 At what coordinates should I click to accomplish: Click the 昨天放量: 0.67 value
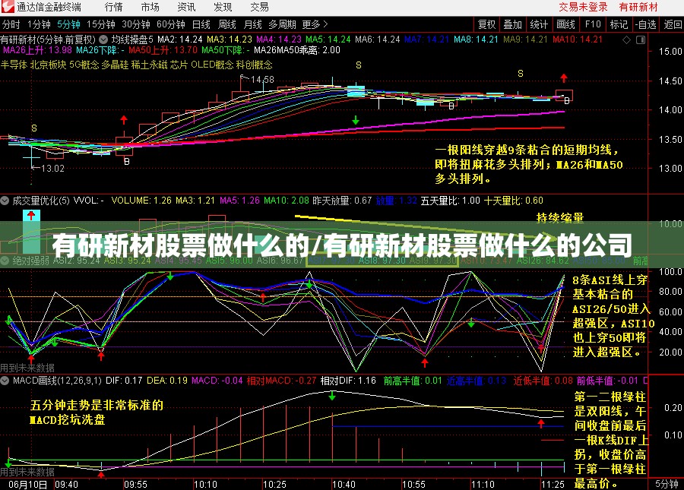click(x=342, y=201)
